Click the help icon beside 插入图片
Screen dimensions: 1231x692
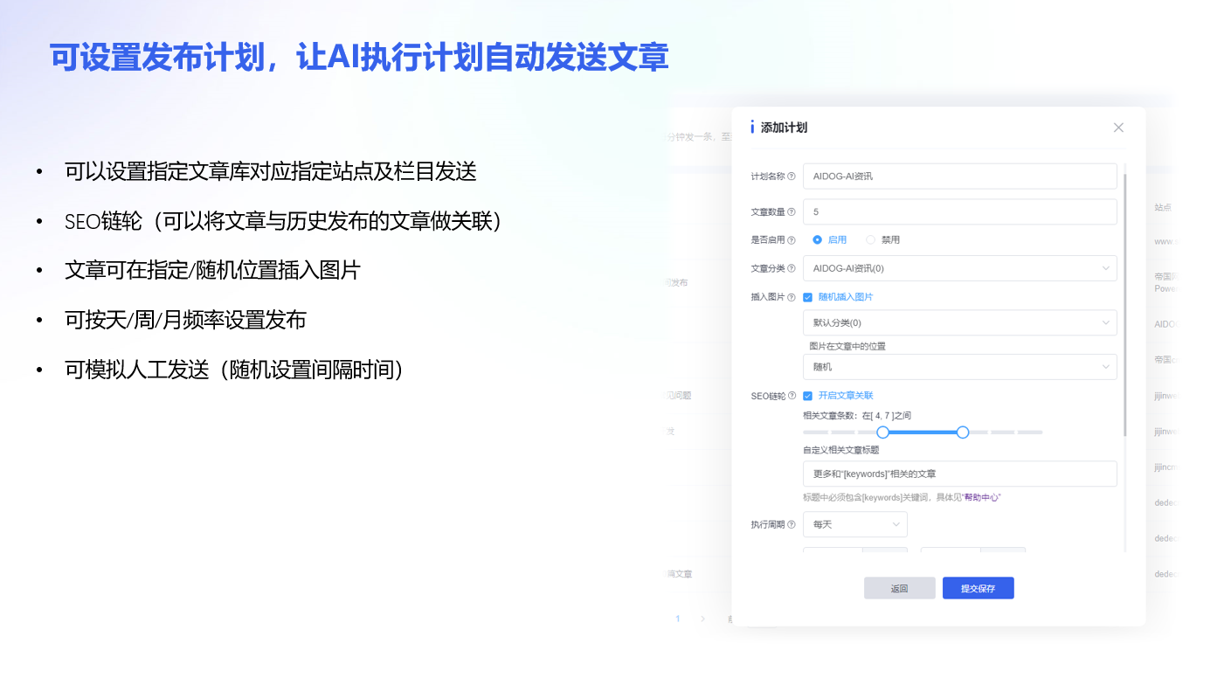pyautogui.click(x=792, y=298)
